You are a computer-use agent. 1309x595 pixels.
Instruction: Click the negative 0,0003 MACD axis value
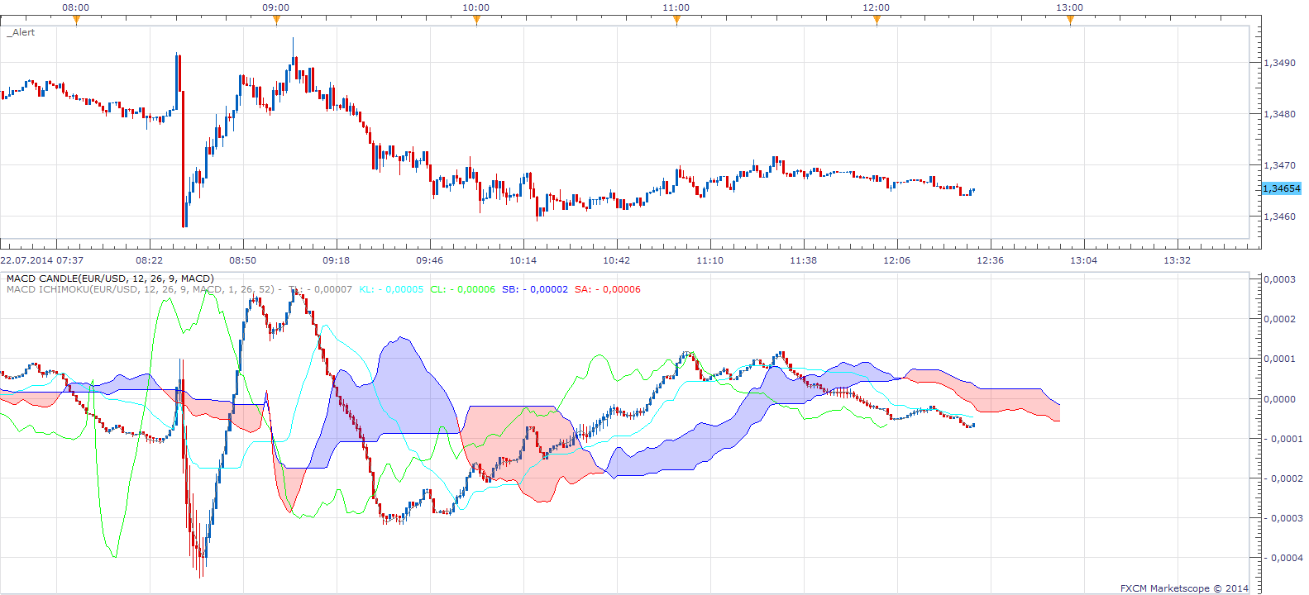coord(1283,518)
